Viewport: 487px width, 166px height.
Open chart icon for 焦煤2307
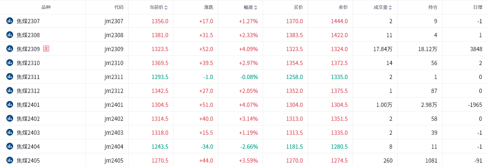10,21
